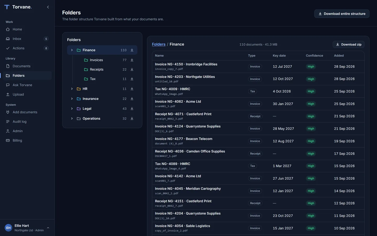Screen dimensions: 377x236
Task: Expand the Legal folder chevron
Action: [72, 109]
